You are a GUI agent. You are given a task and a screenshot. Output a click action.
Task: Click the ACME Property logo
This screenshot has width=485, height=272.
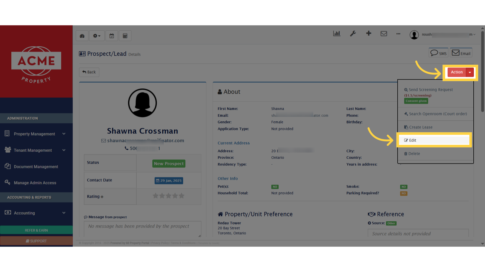[x=36, y=64]
